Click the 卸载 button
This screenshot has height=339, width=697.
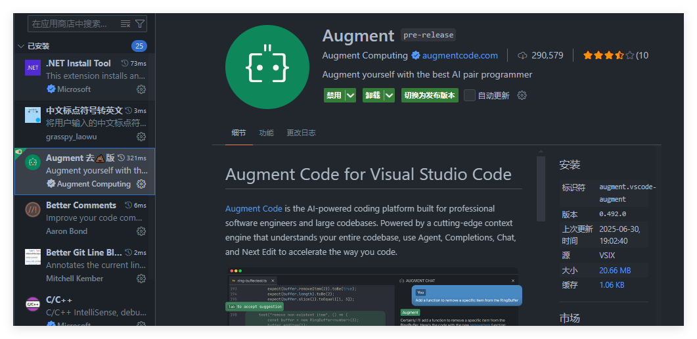[x=373, y=95]
